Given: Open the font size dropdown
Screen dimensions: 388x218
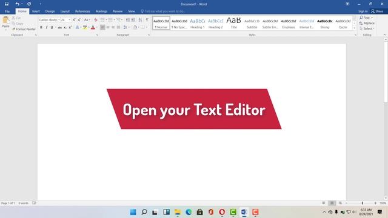Looking at the screenshot, I should tap(69, 20).
